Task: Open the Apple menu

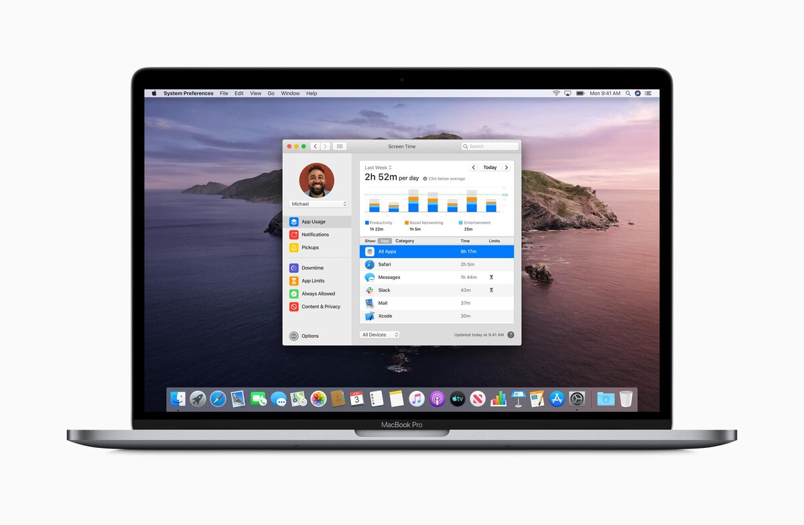Action: pyautogui.click(x=153, y=93)
